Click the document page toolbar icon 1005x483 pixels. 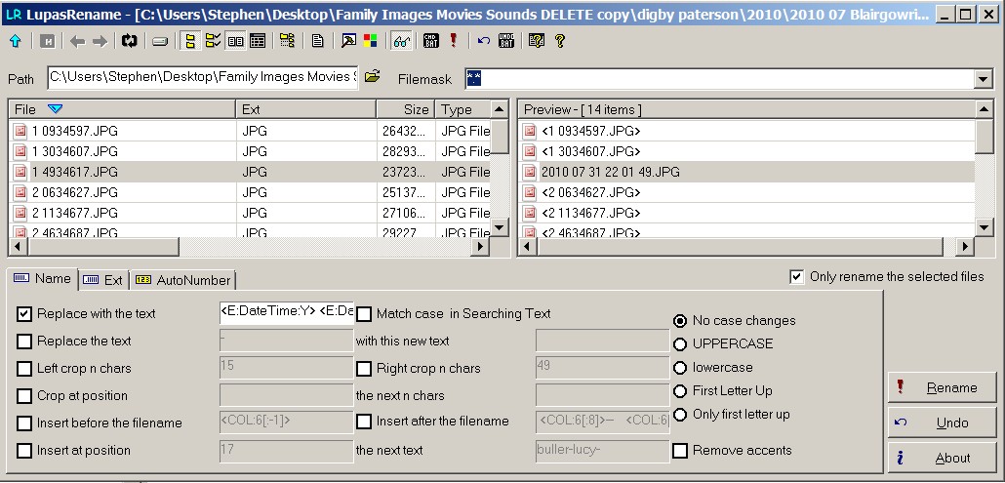pos(318,42)
